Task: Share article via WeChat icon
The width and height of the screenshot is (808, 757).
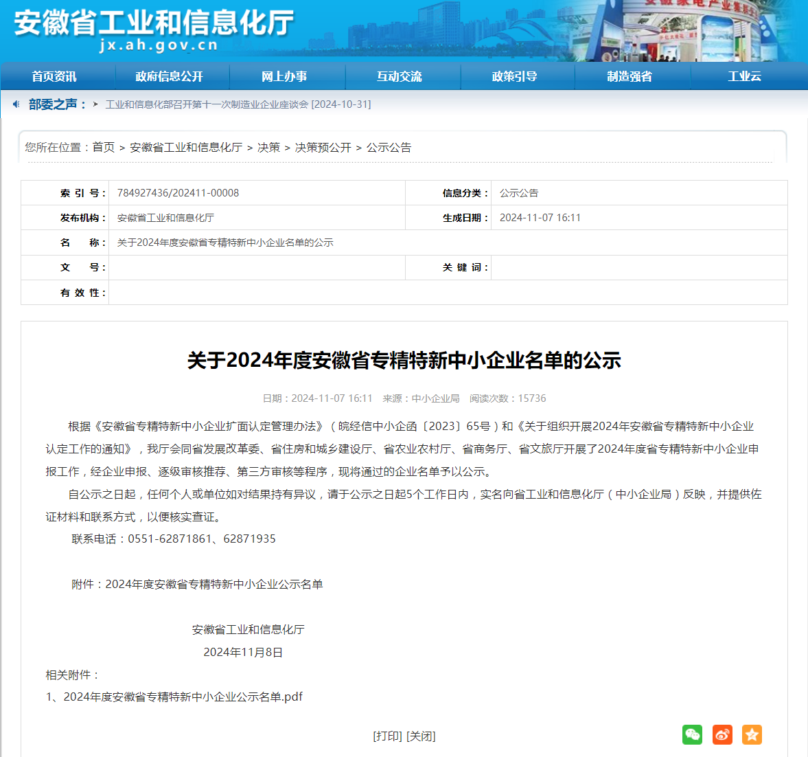Action: 692,734
